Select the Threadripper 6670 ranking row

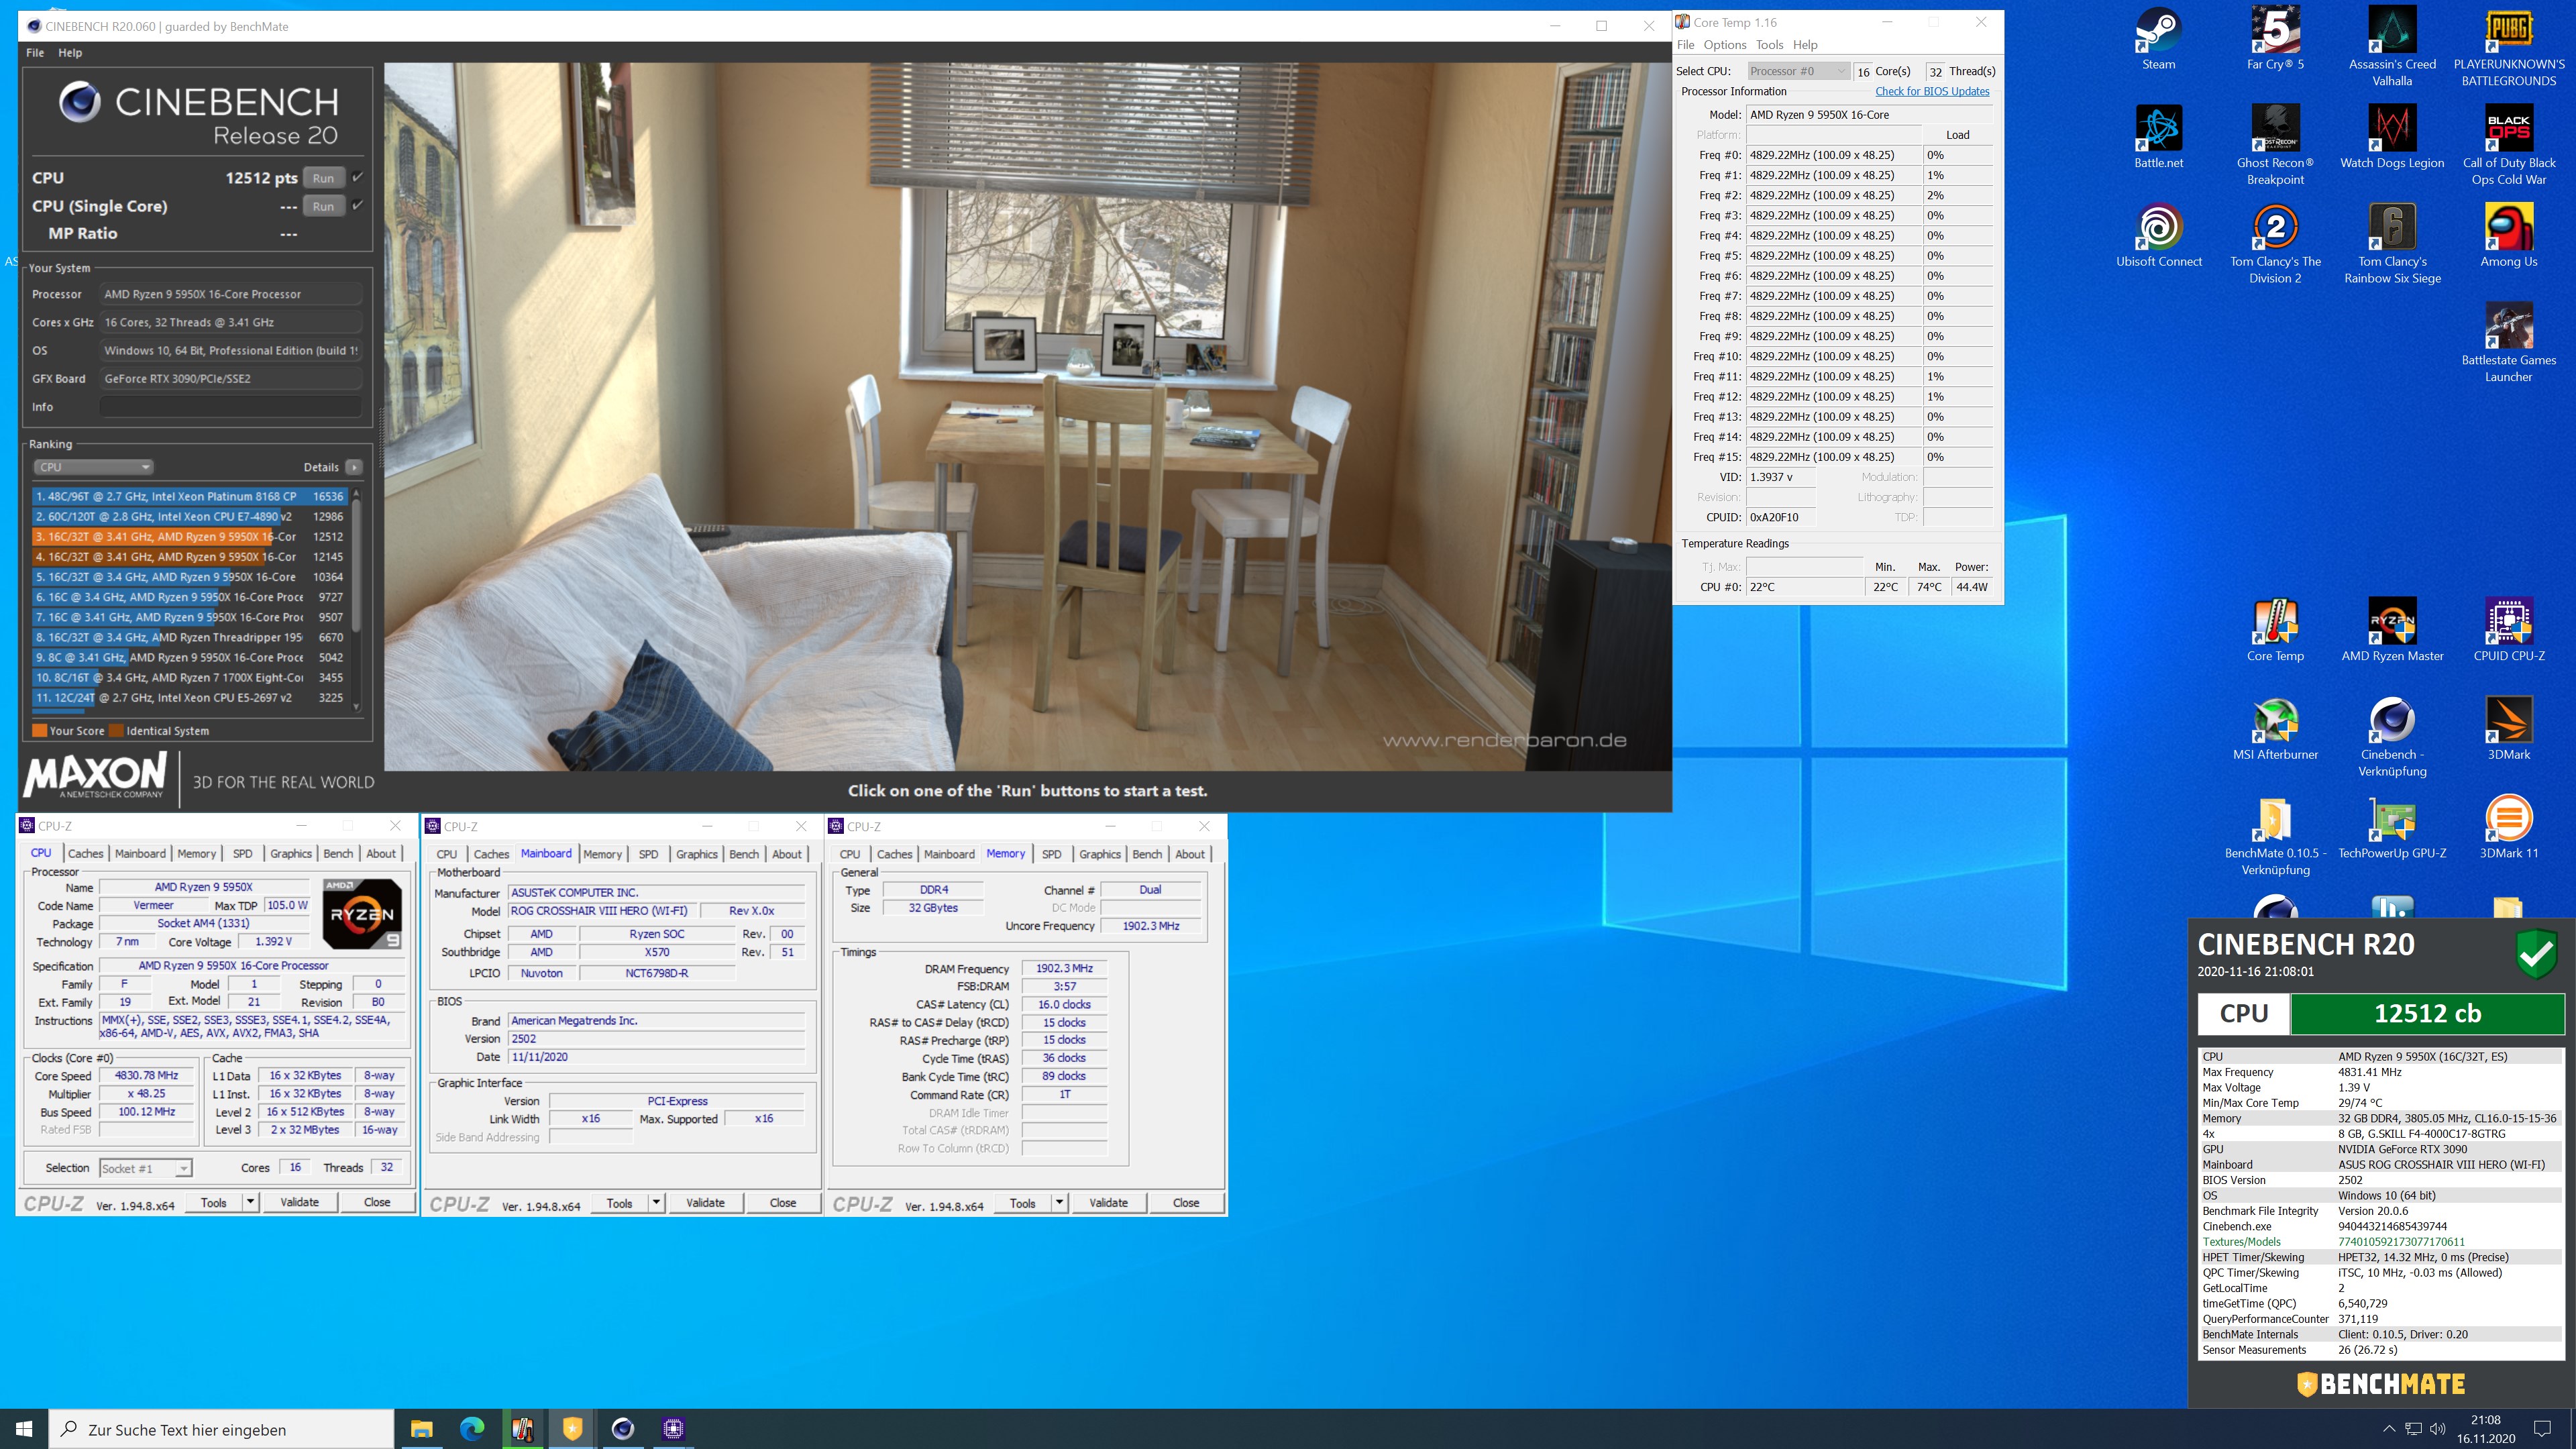[x=189, y=637]
